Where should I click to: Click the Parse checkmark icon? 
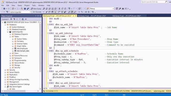(x=46, y=12)
